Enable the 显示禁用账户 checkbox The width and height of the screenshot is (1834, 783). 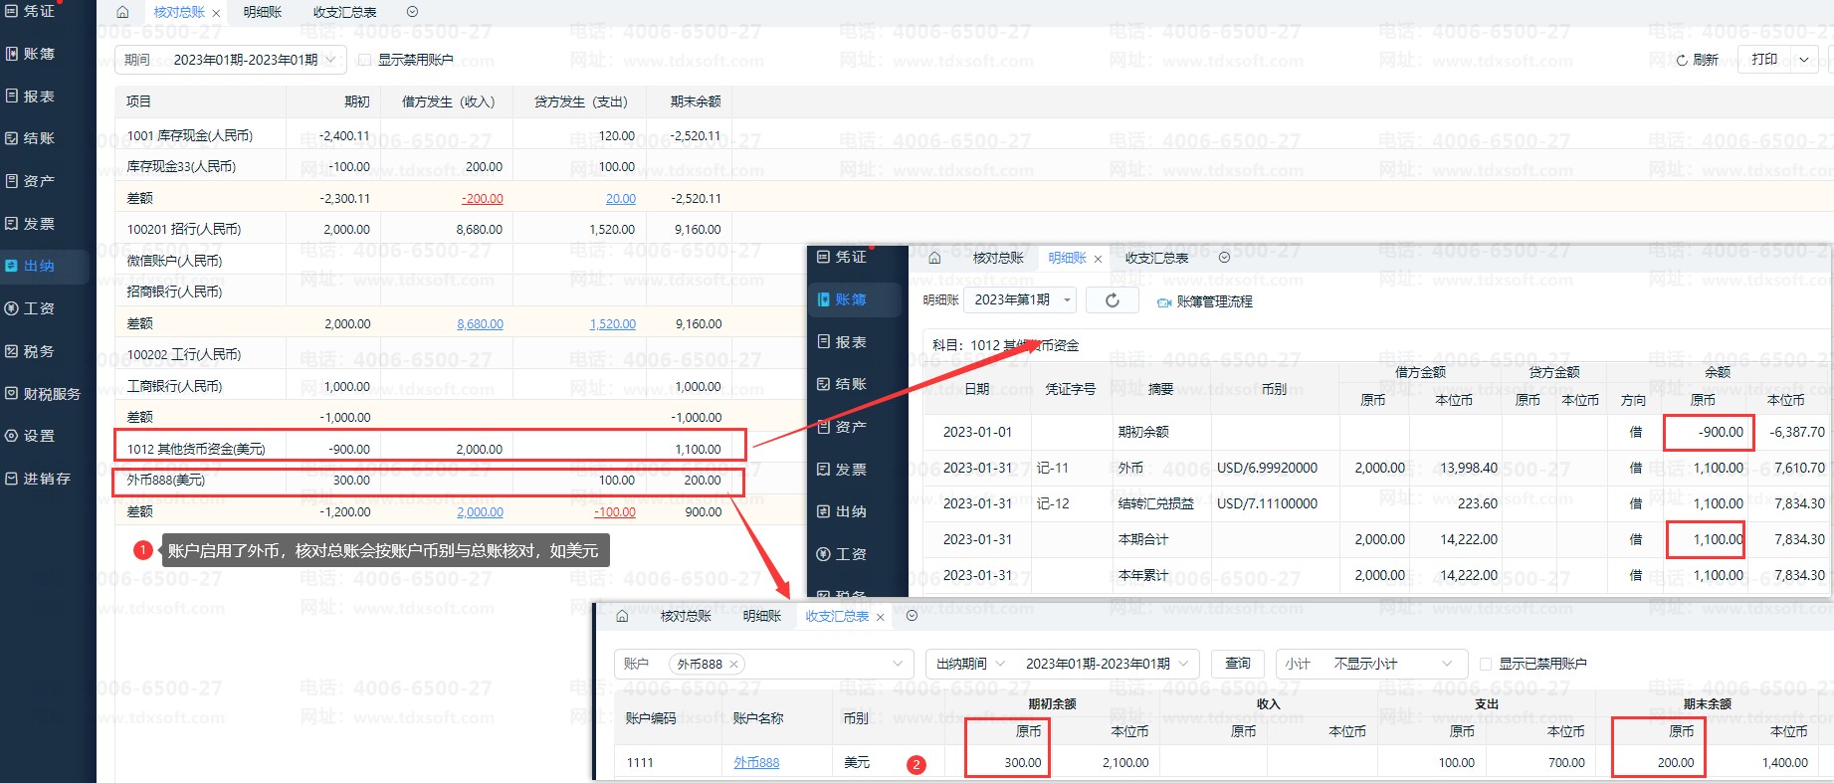(364, 60)
